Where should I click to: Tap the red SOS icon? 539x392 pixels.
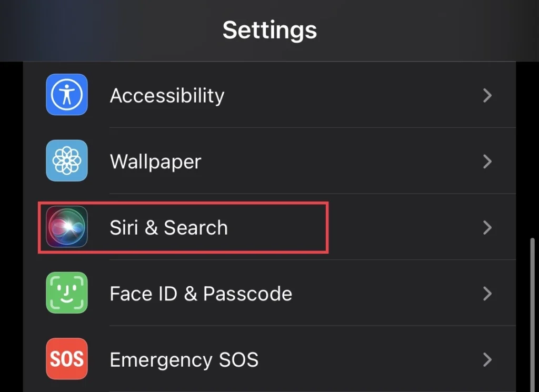point(67,359)
